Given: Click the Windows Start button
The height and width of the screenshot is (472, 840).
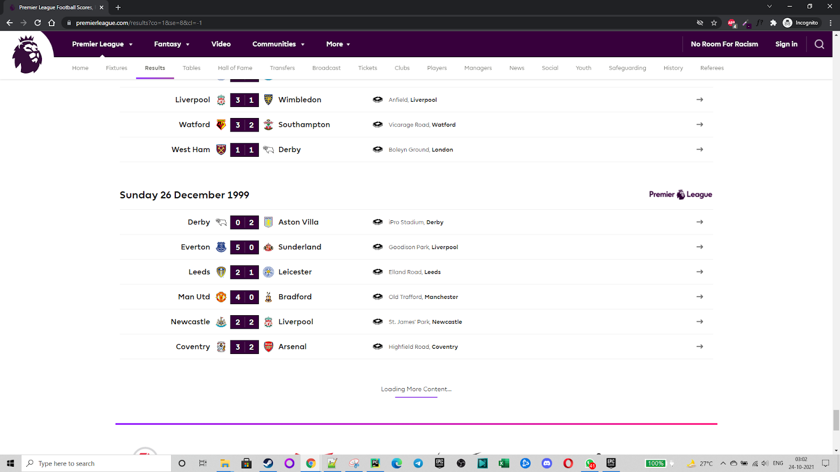Looking at the screenshot, I should click(x=10, y=463).
